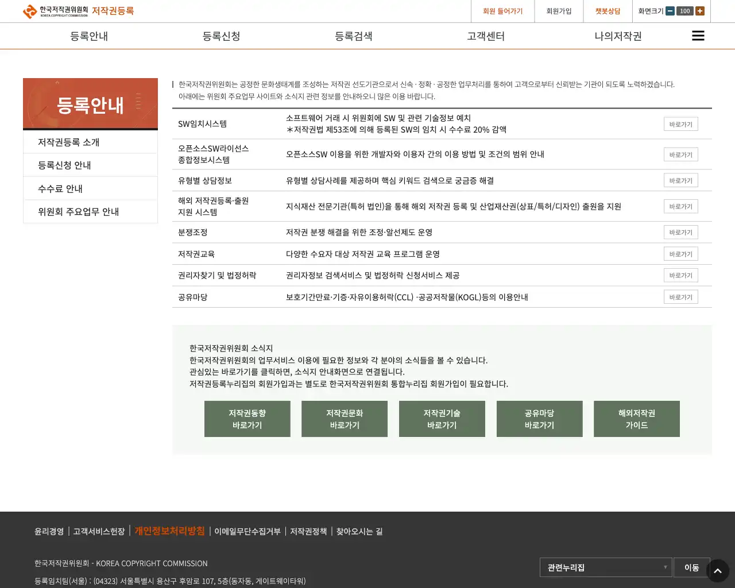
Task: Click 윤리경영 footer link
Action: tap(49, 532)
